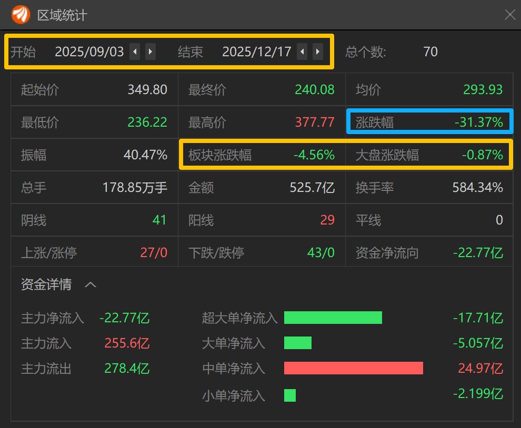The width and height of the screenshot is (521, 428).
Task: Click the 换手率 584.34% cell
Action: (x=429, y=187)
